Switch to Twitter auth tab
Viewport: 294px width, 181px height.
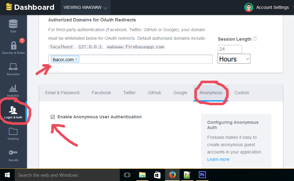pyautogui.click(x=129, y=93)
